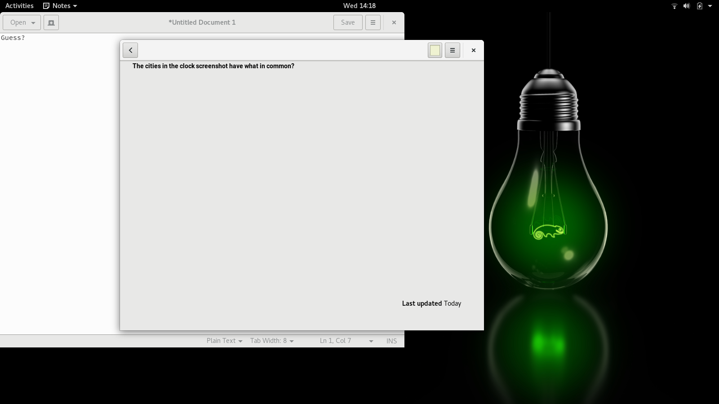Open the text editor hamburger menu

(373, 22)
